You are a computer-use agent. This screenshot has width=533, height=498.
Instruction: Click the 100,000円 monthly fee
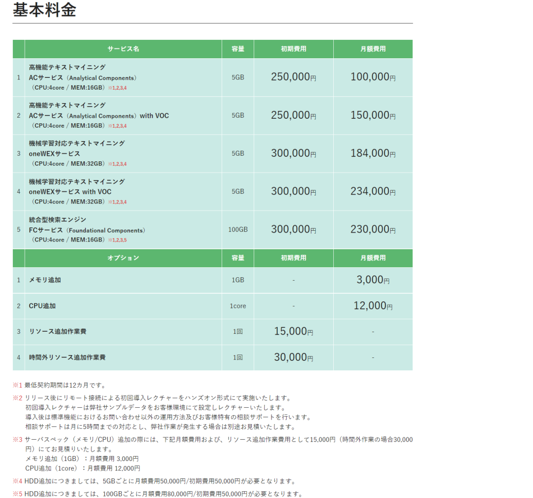pyautogui.click(x=373, y=77)
